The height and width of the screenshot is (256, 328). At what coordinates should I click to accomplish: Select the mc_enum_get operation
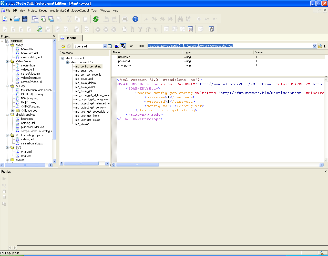tap(84, 71)
